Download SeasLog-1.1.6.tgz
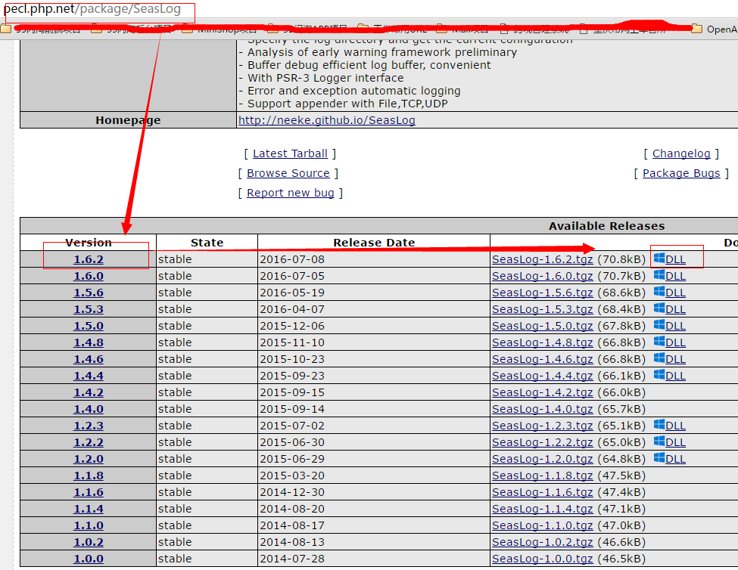738x570 pixels. (542, 492)
